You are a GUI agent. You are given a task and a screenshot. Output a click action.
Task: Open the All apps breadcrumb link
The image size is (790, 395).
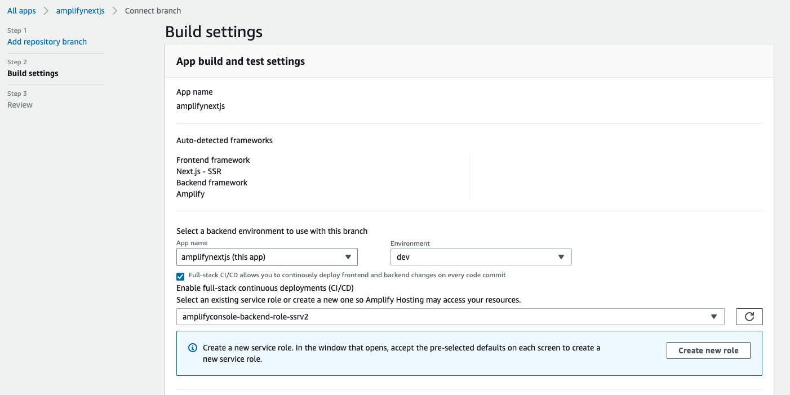(x=21, y=11)
